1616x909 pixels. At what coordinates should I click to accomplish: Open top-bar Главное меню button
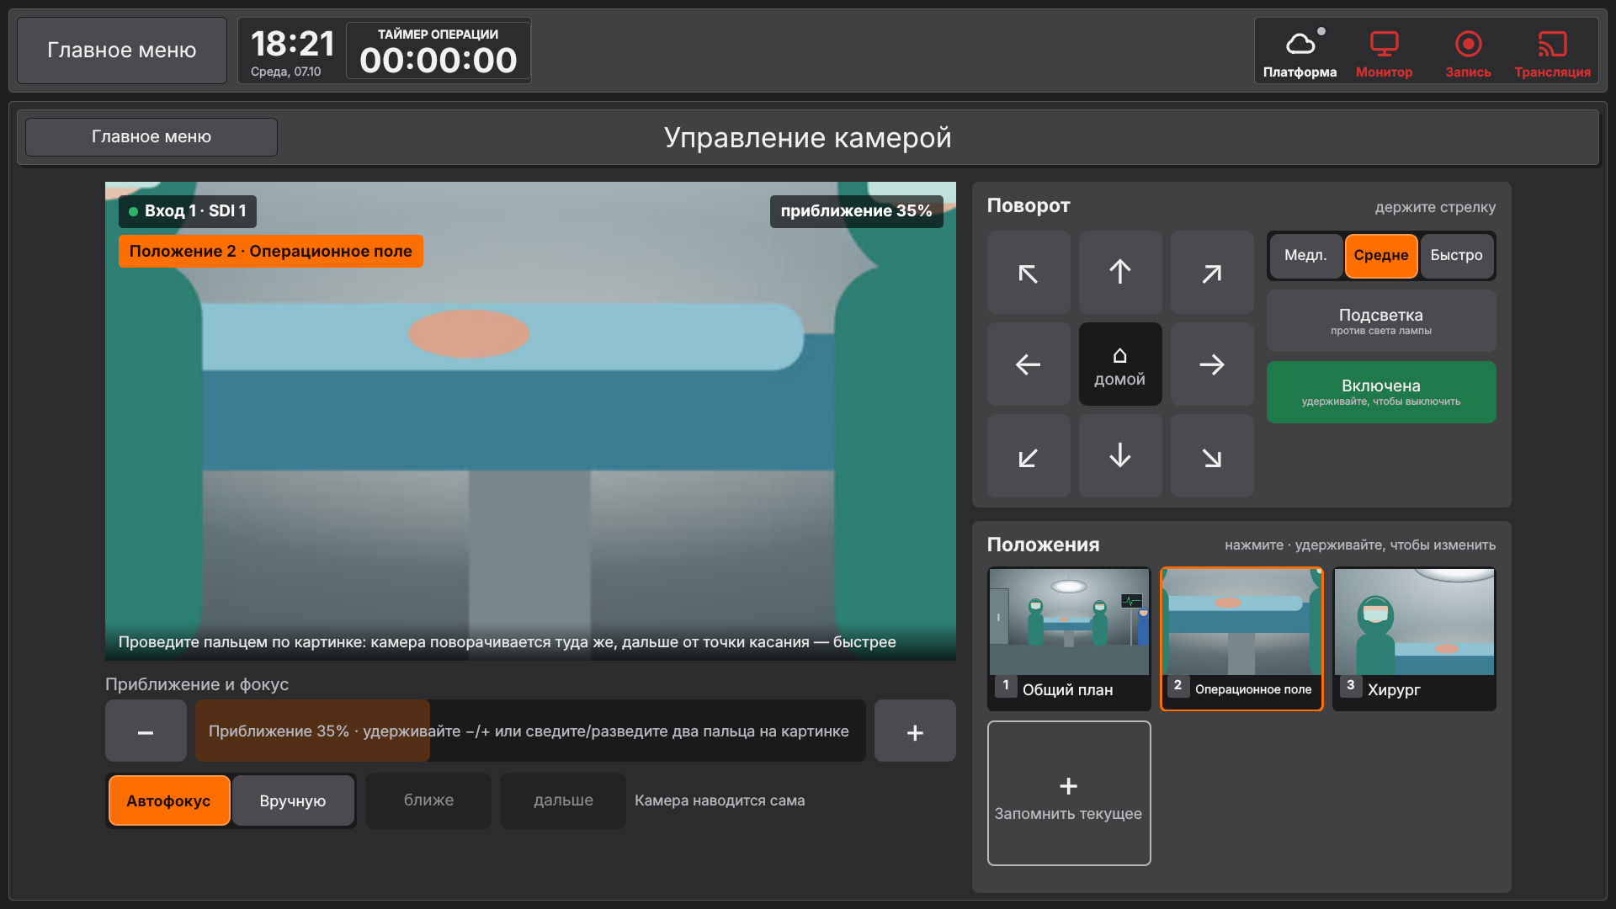click(x=122, y=50)
